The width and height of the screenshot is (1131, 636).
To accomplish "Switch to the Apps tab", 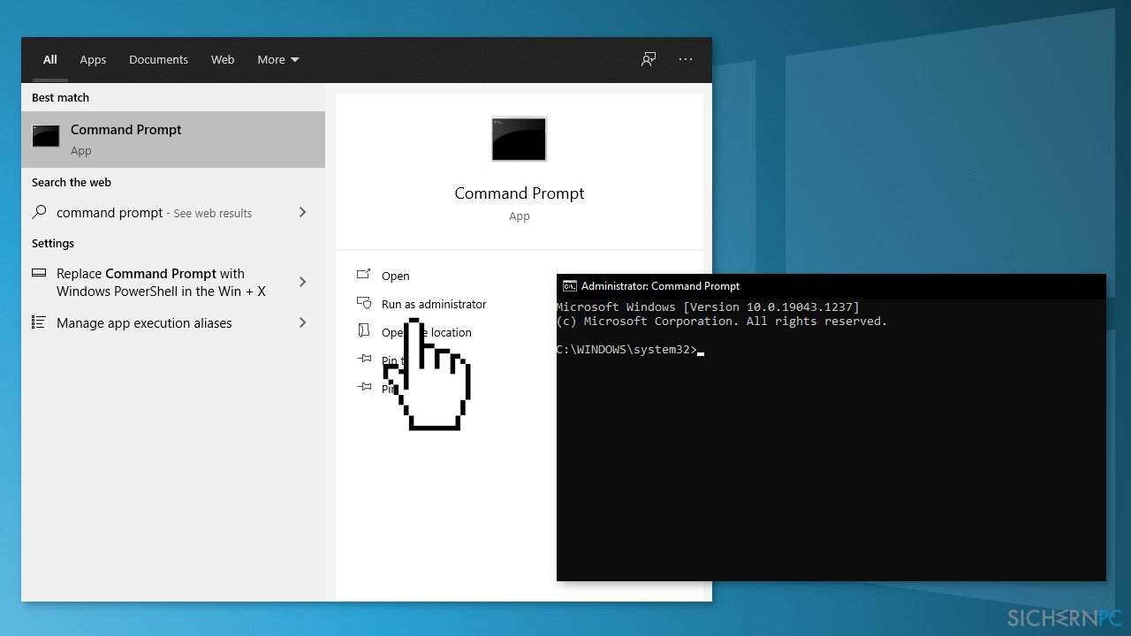I will tap(92, 59).
